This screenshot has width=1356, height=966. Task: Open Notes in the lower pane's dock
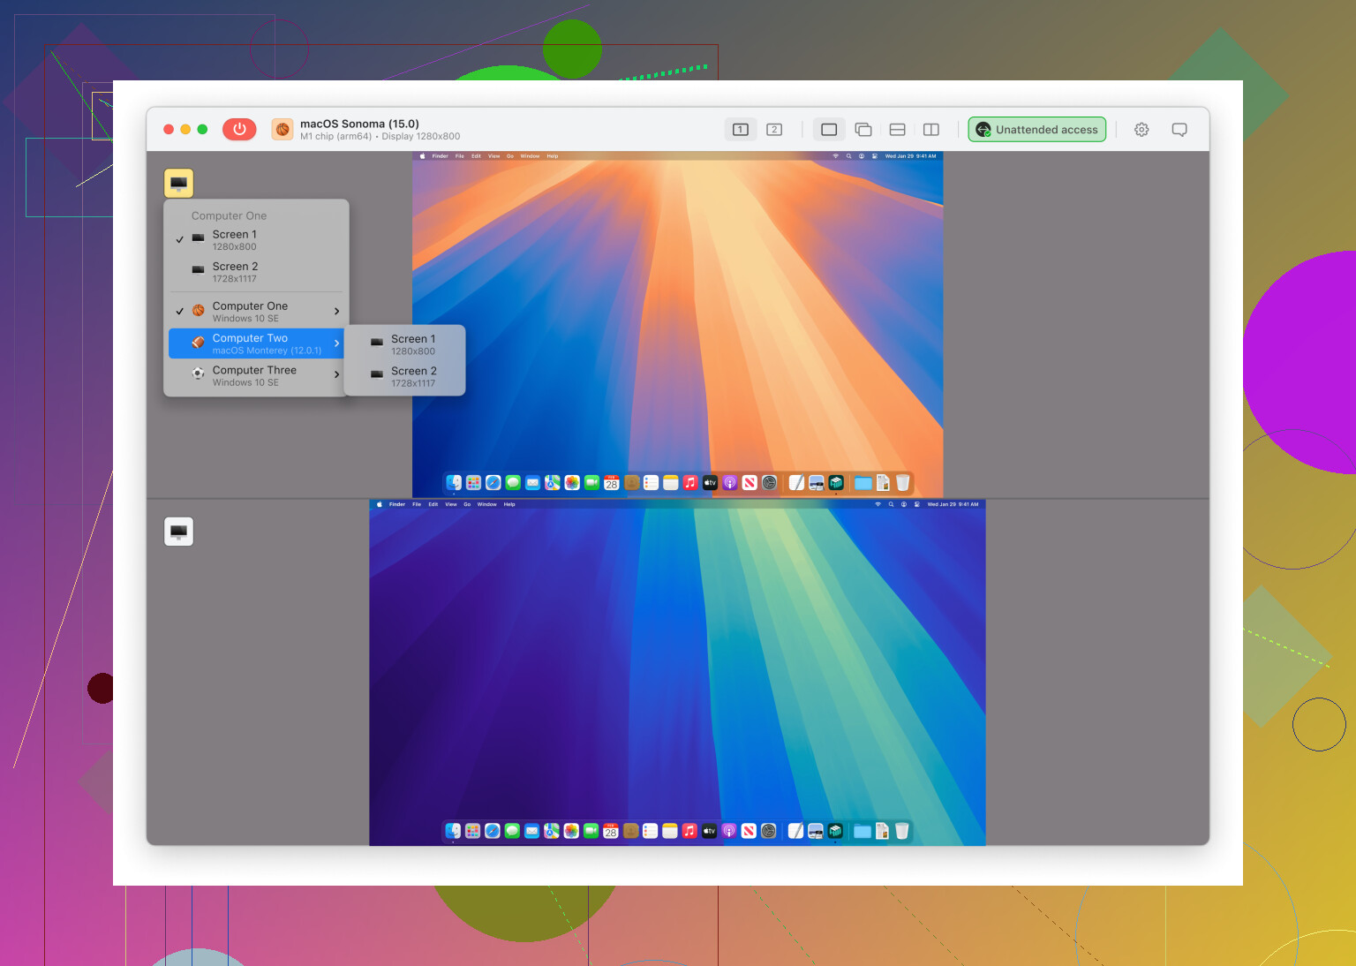click(669, 830)
